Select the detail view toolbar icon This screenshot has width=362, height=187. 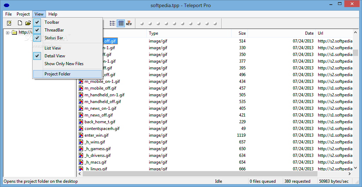tap(121, 23)
